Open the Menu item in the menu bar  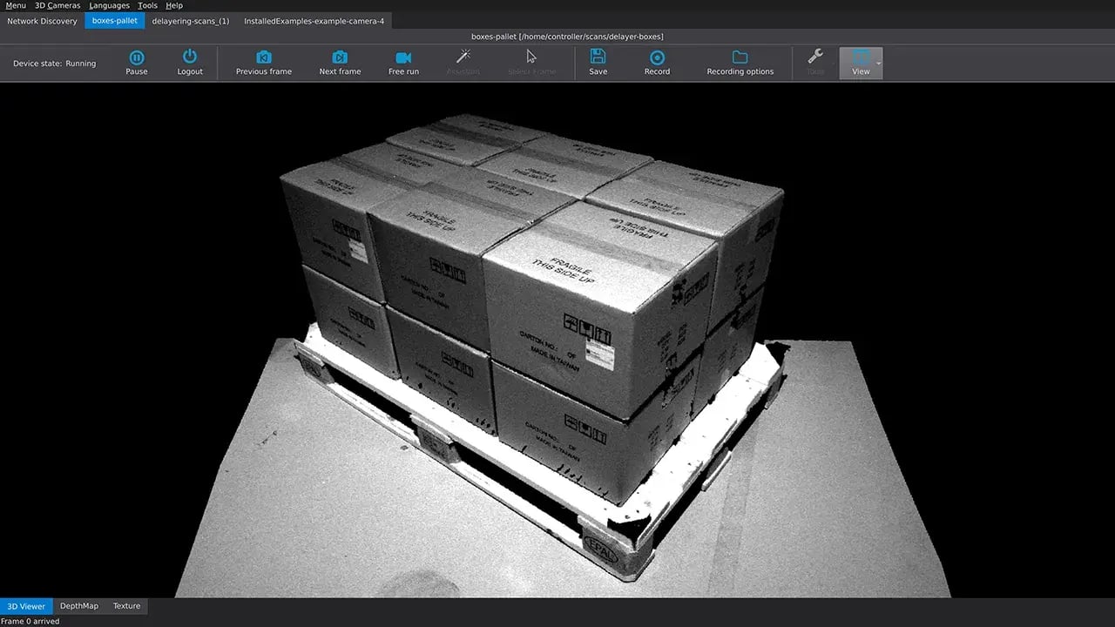15,5
